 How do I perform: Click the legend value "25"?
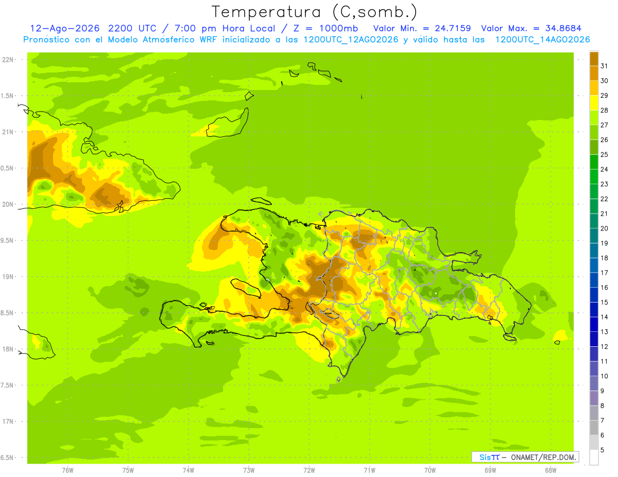click(x=604, y=154)
